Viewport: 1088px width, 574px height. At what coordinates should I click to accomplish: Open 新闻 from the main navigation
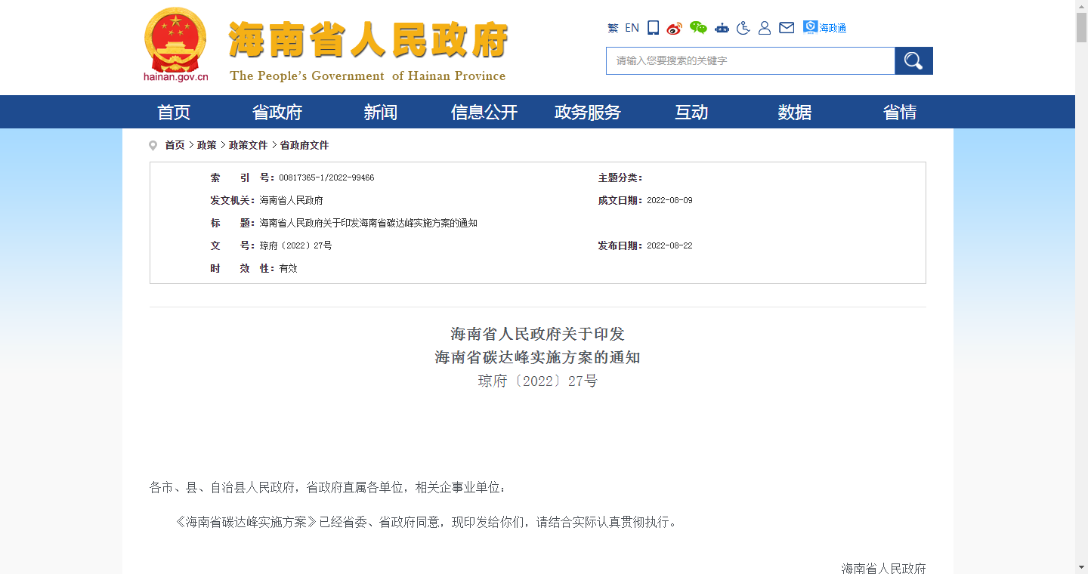pos(380,113)
